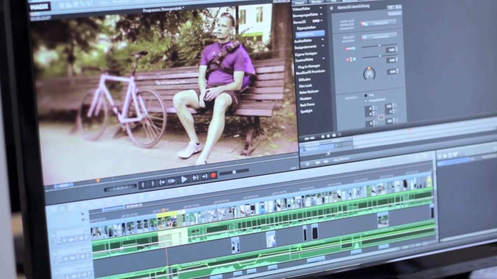Viewport: 497px width, 279px height.
Task: Open Eigene Vorlagen
Action: tap(307, 54)
